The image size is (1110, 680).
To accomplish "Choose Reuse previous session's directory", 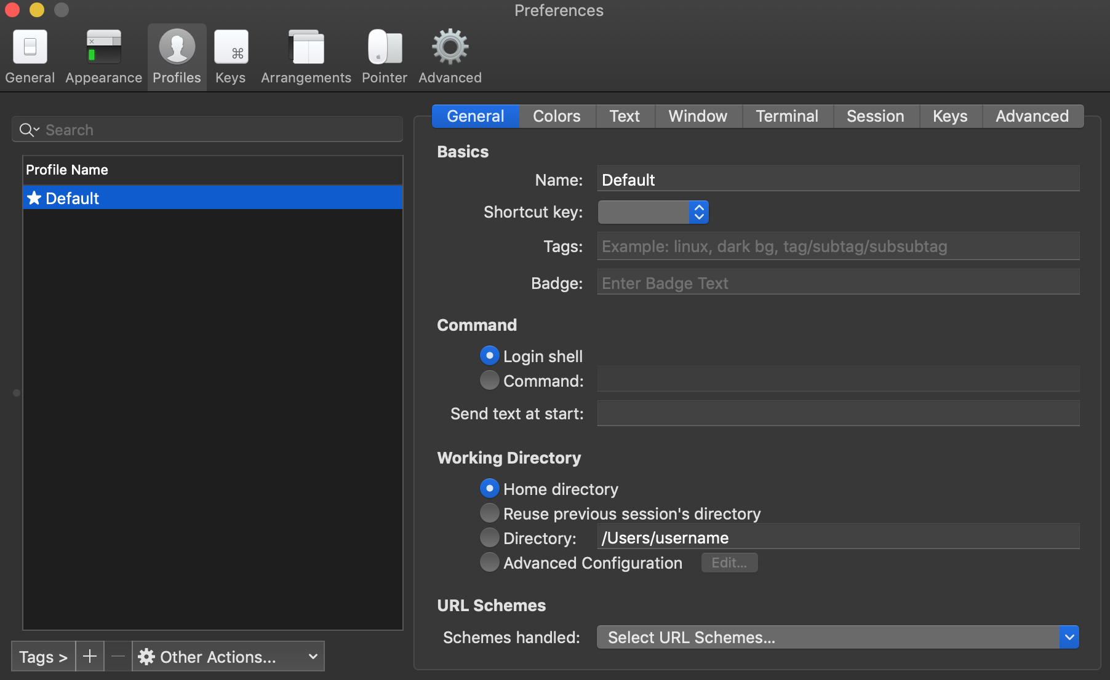I will click(489, 513).
